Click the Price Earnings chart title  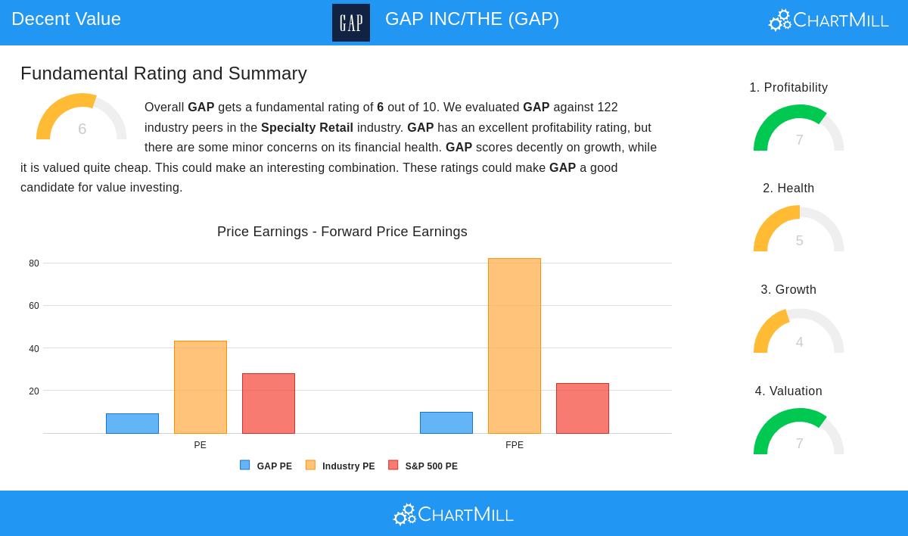click(x=342, y=232)
